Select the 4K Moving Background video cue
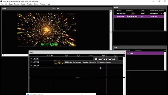Screen dimensions: 168x95 coord(88,62)
